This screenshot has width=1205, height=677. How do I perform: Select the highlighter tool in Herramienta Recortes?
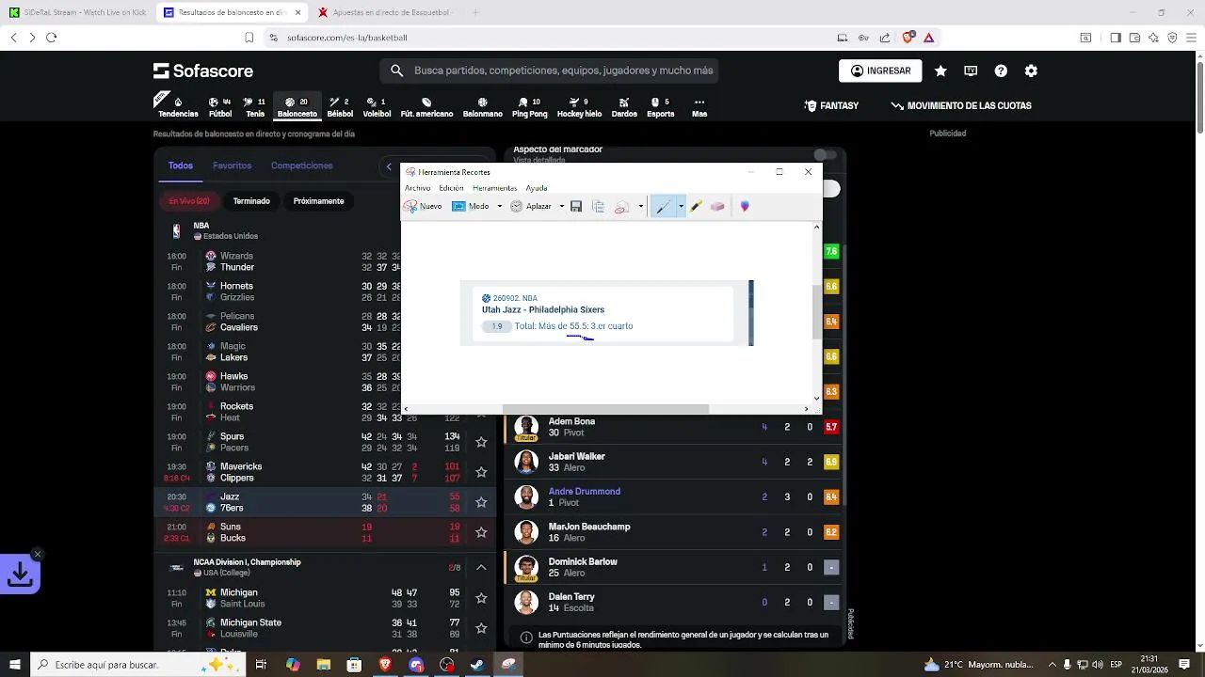696,206
